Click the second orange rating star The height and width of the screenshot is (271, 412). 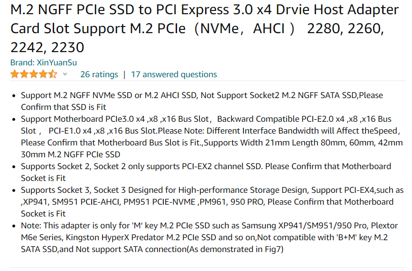pos(24,74)
